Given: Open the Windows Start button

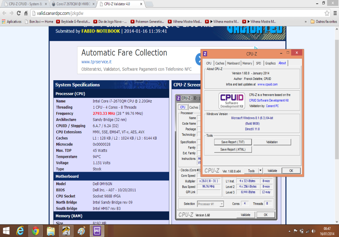Looking at the screenshot, I should [6, 231].
